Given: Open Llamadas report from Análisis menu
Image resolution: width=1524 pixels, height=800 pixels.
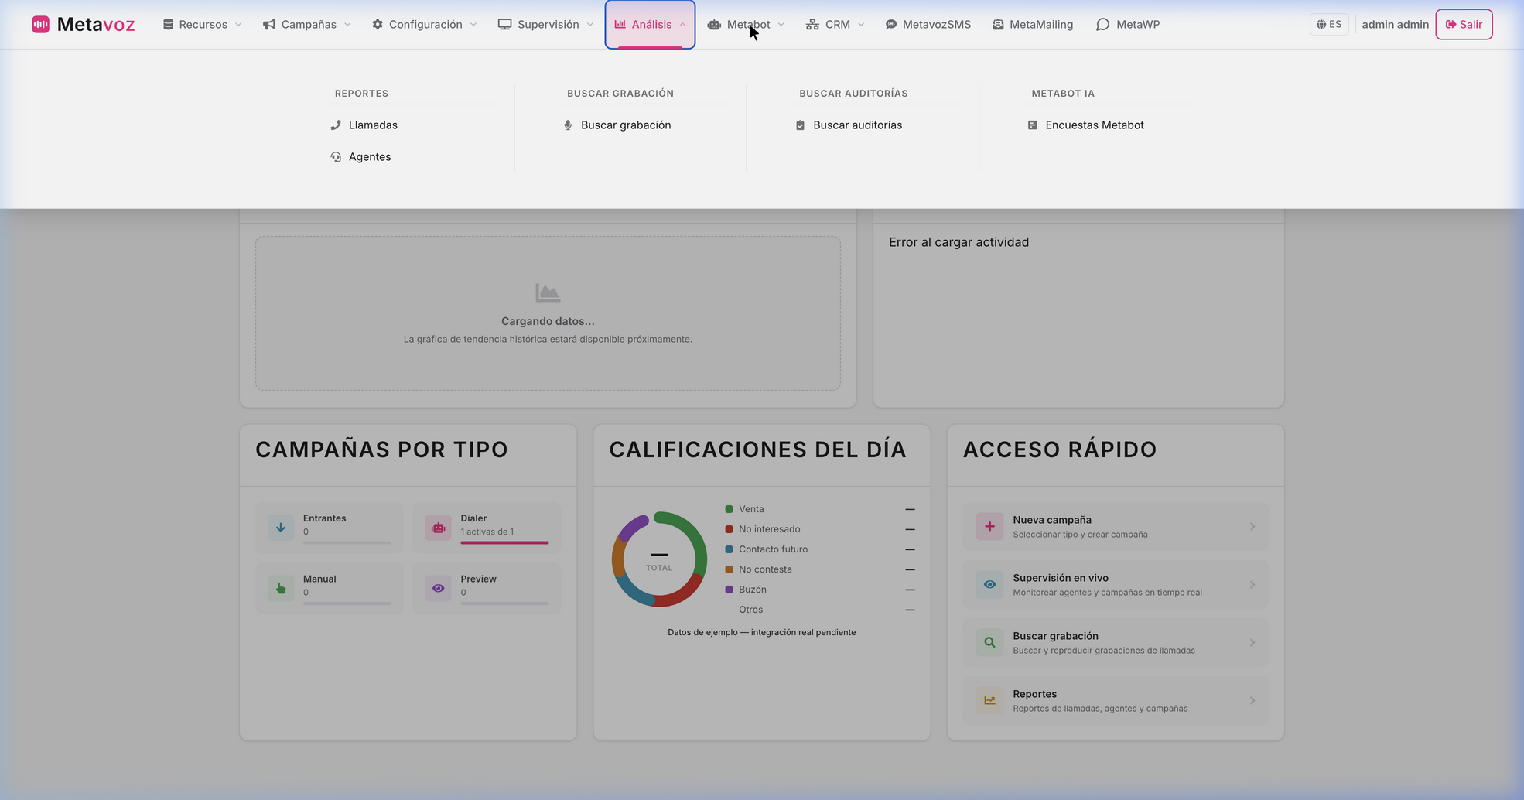Looking at the screenshot, I should 373,125.
